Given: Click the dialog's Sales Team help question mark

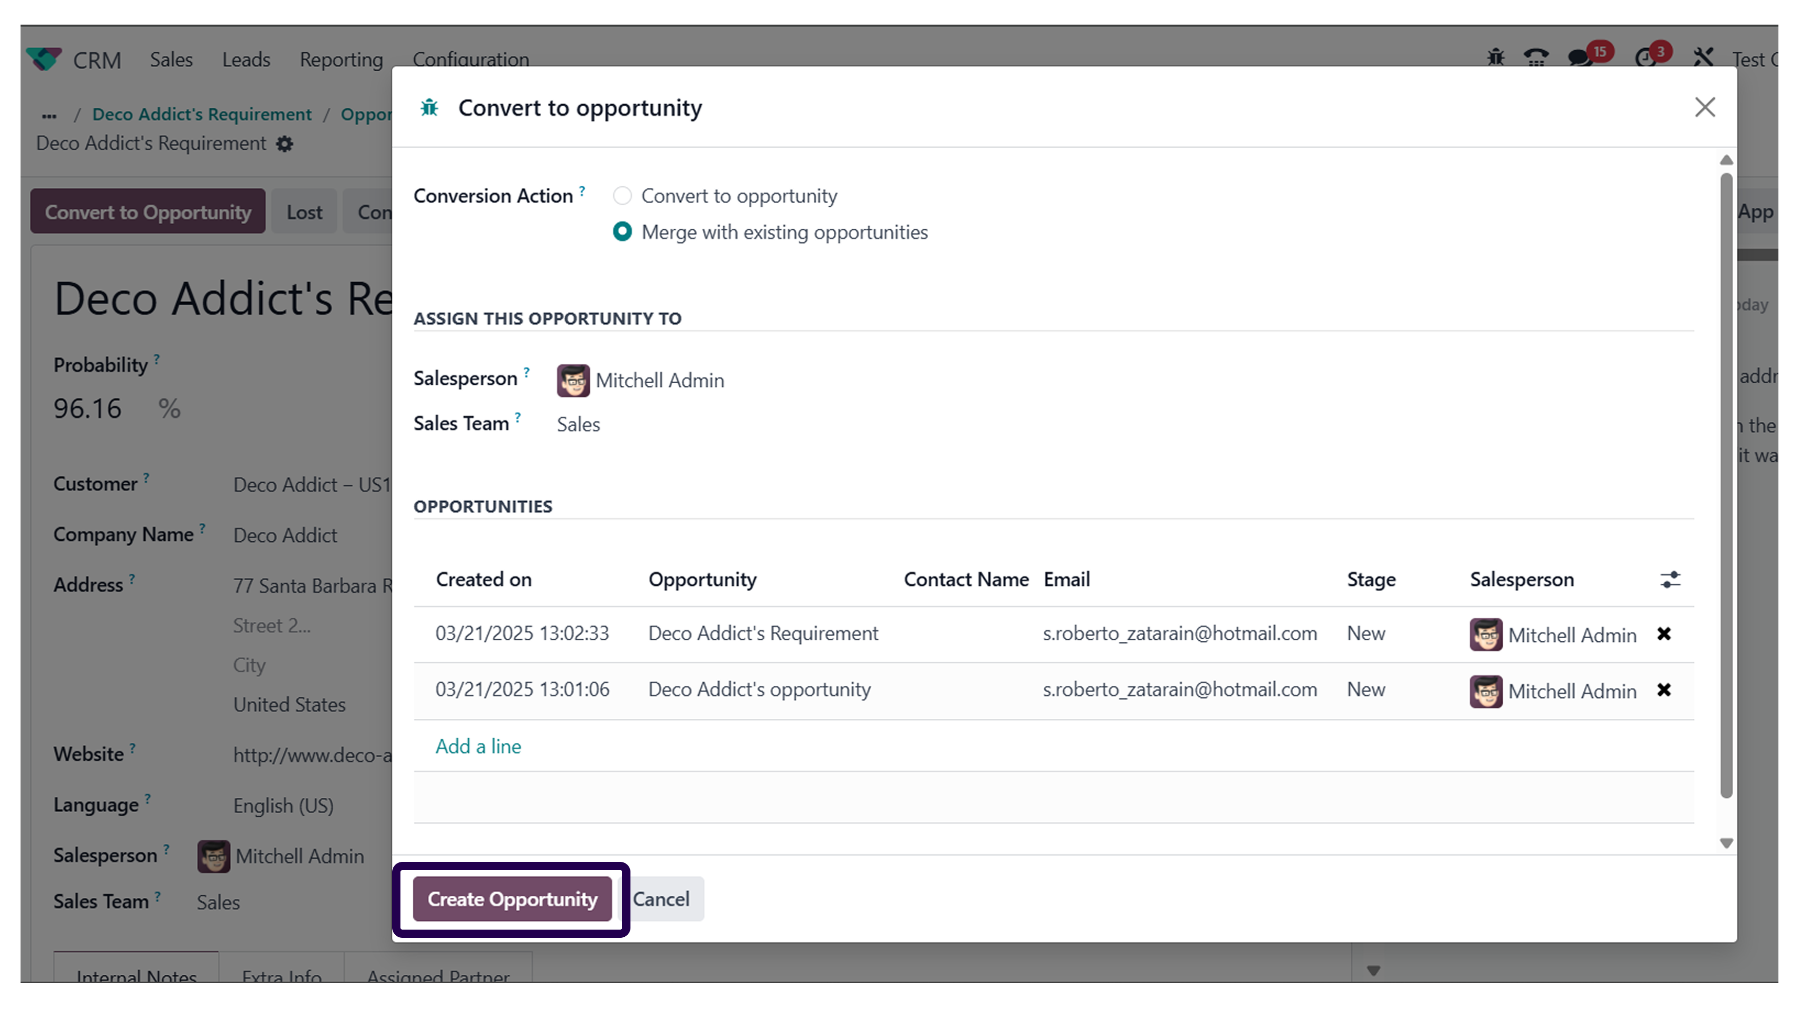Looking at the screenshot, I should [518, 417].
